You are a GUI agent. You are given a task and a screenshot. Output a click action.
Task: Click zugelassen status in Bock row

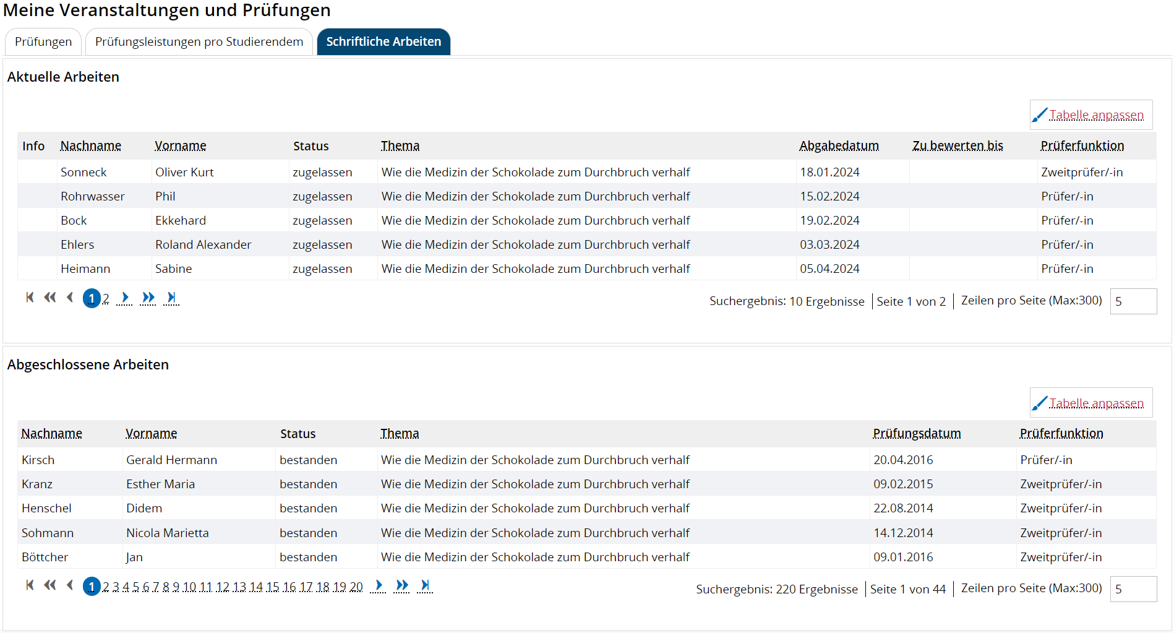322,221
